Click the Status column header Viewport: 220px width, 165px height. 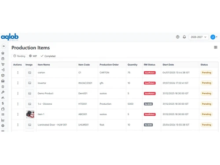pyautogui.click(x=204, y=65)
